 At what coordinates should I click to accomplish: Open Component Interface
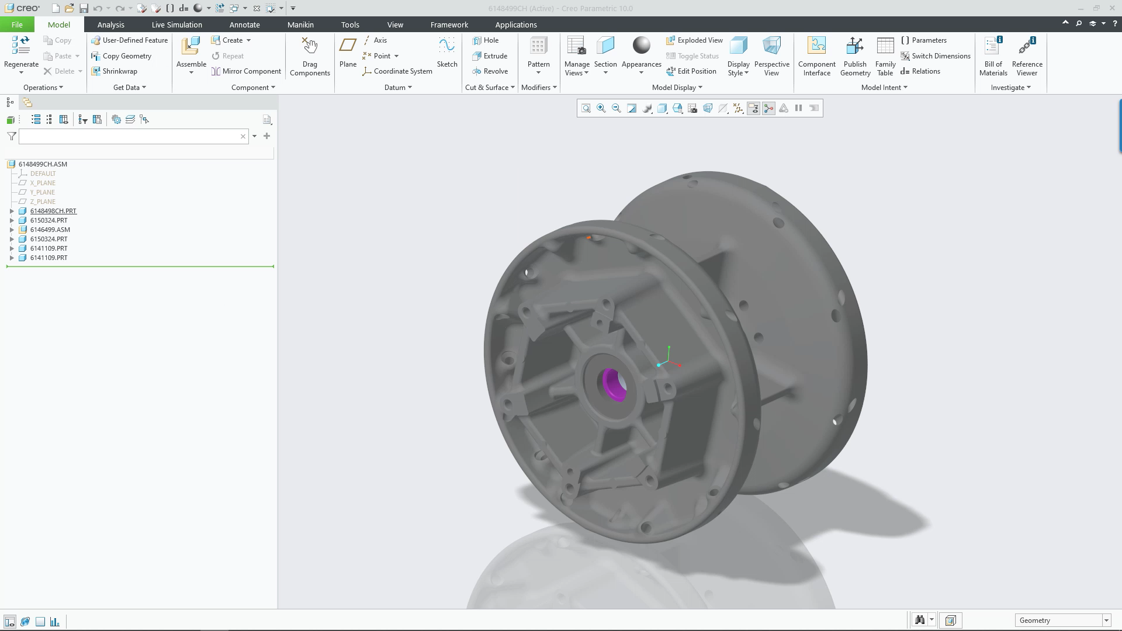pos(816,56)
